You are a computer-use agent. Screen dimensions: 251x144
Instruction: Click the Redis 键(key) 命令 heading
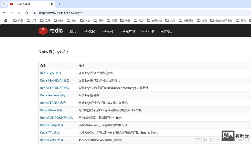54,52
